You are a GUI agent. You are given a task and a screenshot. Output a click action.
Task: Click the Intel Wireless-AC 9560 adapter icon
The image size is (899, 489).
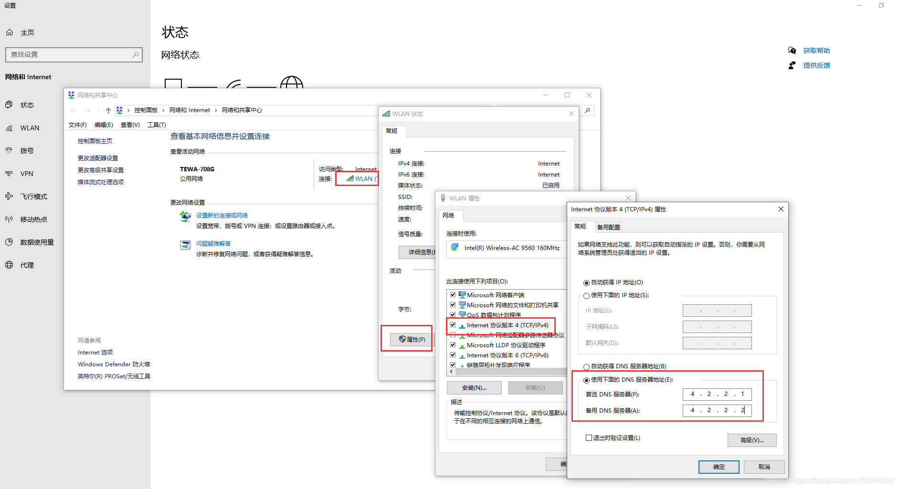455,247
